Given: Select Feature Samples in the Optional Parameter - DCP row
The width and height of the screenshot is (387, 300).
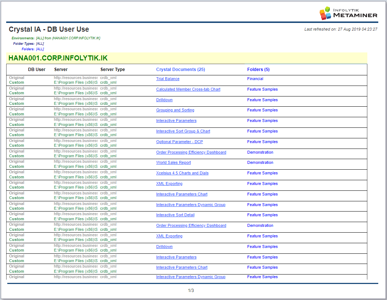Looking at the screenshot, I should (262, 142).
